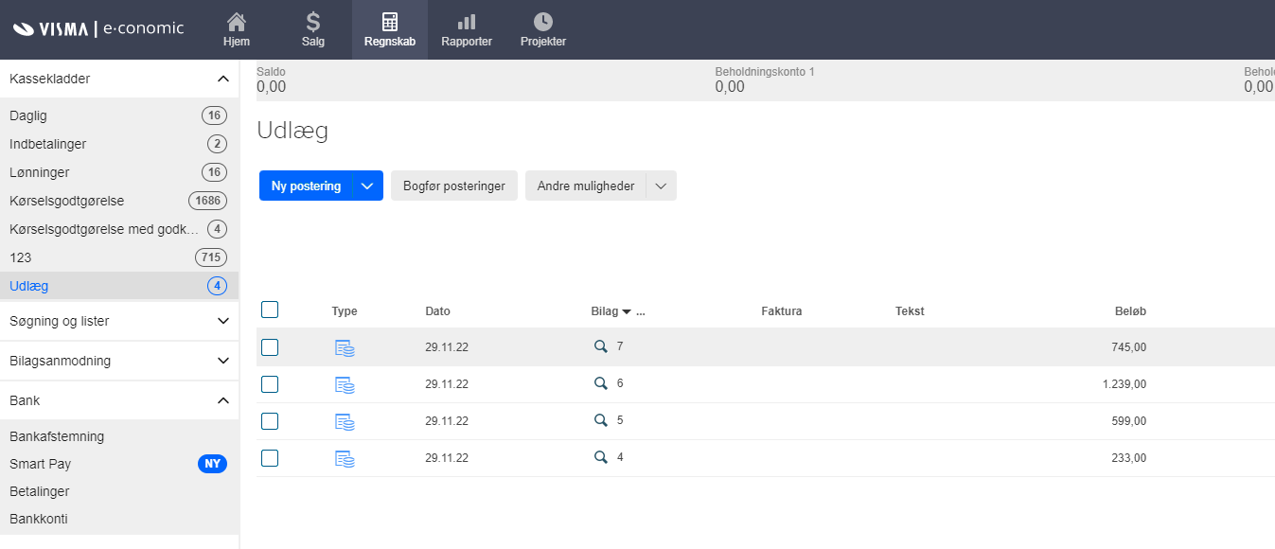
Task: Sort by the Dato column header
Action: (x=438, y=311)
